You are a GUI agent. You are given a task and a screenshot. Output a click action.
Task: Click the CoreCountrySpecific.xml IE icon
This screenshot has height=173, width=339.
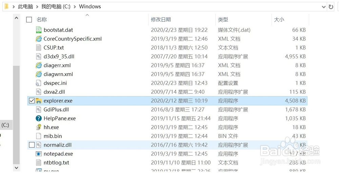click(39, 39)
